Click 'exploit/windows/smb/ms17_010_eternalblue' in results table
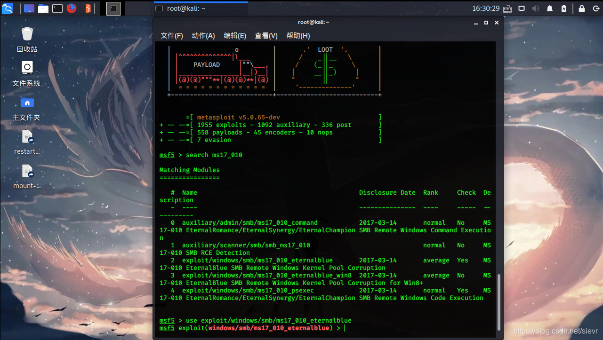Viewport: 603px width, 340px height. click(257, 261)
